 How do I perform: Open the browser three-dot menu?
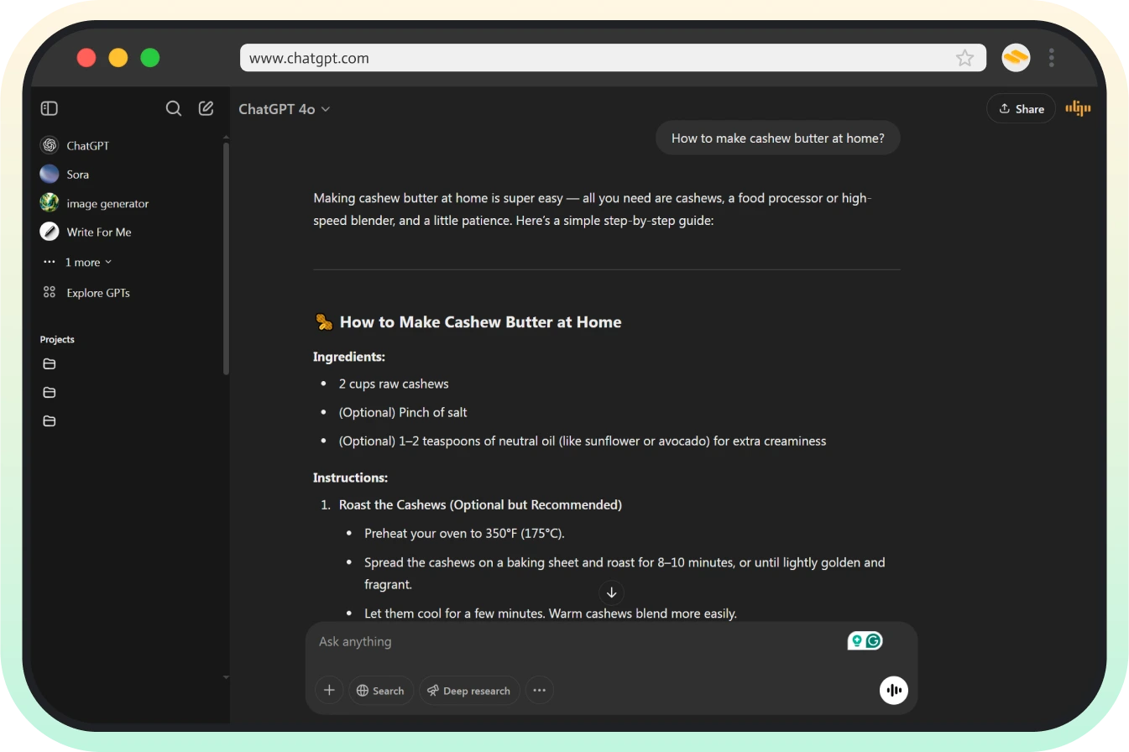pyautogui.click(x=1051, y=58)
